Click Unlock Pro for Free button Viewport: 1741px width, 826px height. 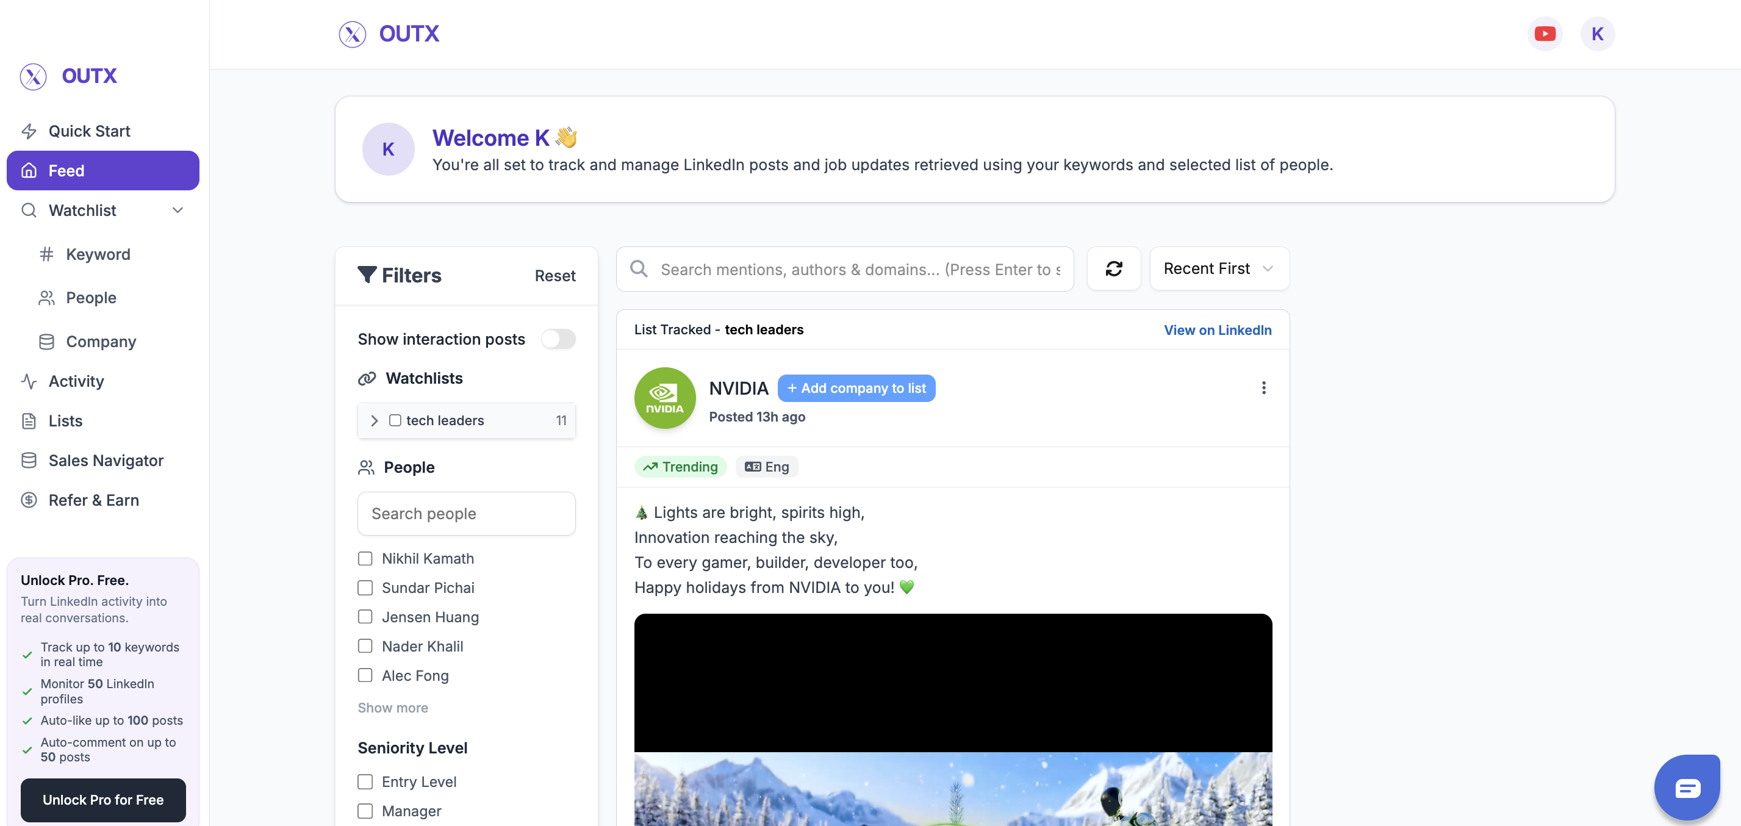click(102, 800)
